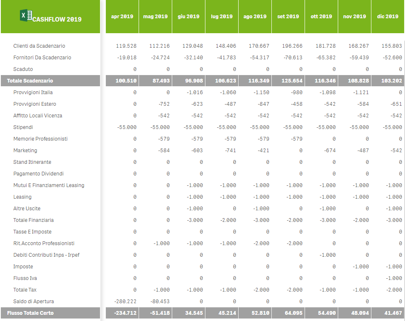Image resolution: width=405 pixels, height=321 pixels.
Task: Select the Totale Scadenzario row label
Action: 30,81
